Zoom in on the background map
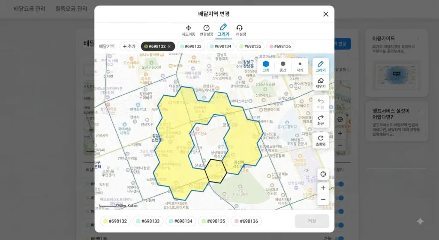 (x=340, y=134)
